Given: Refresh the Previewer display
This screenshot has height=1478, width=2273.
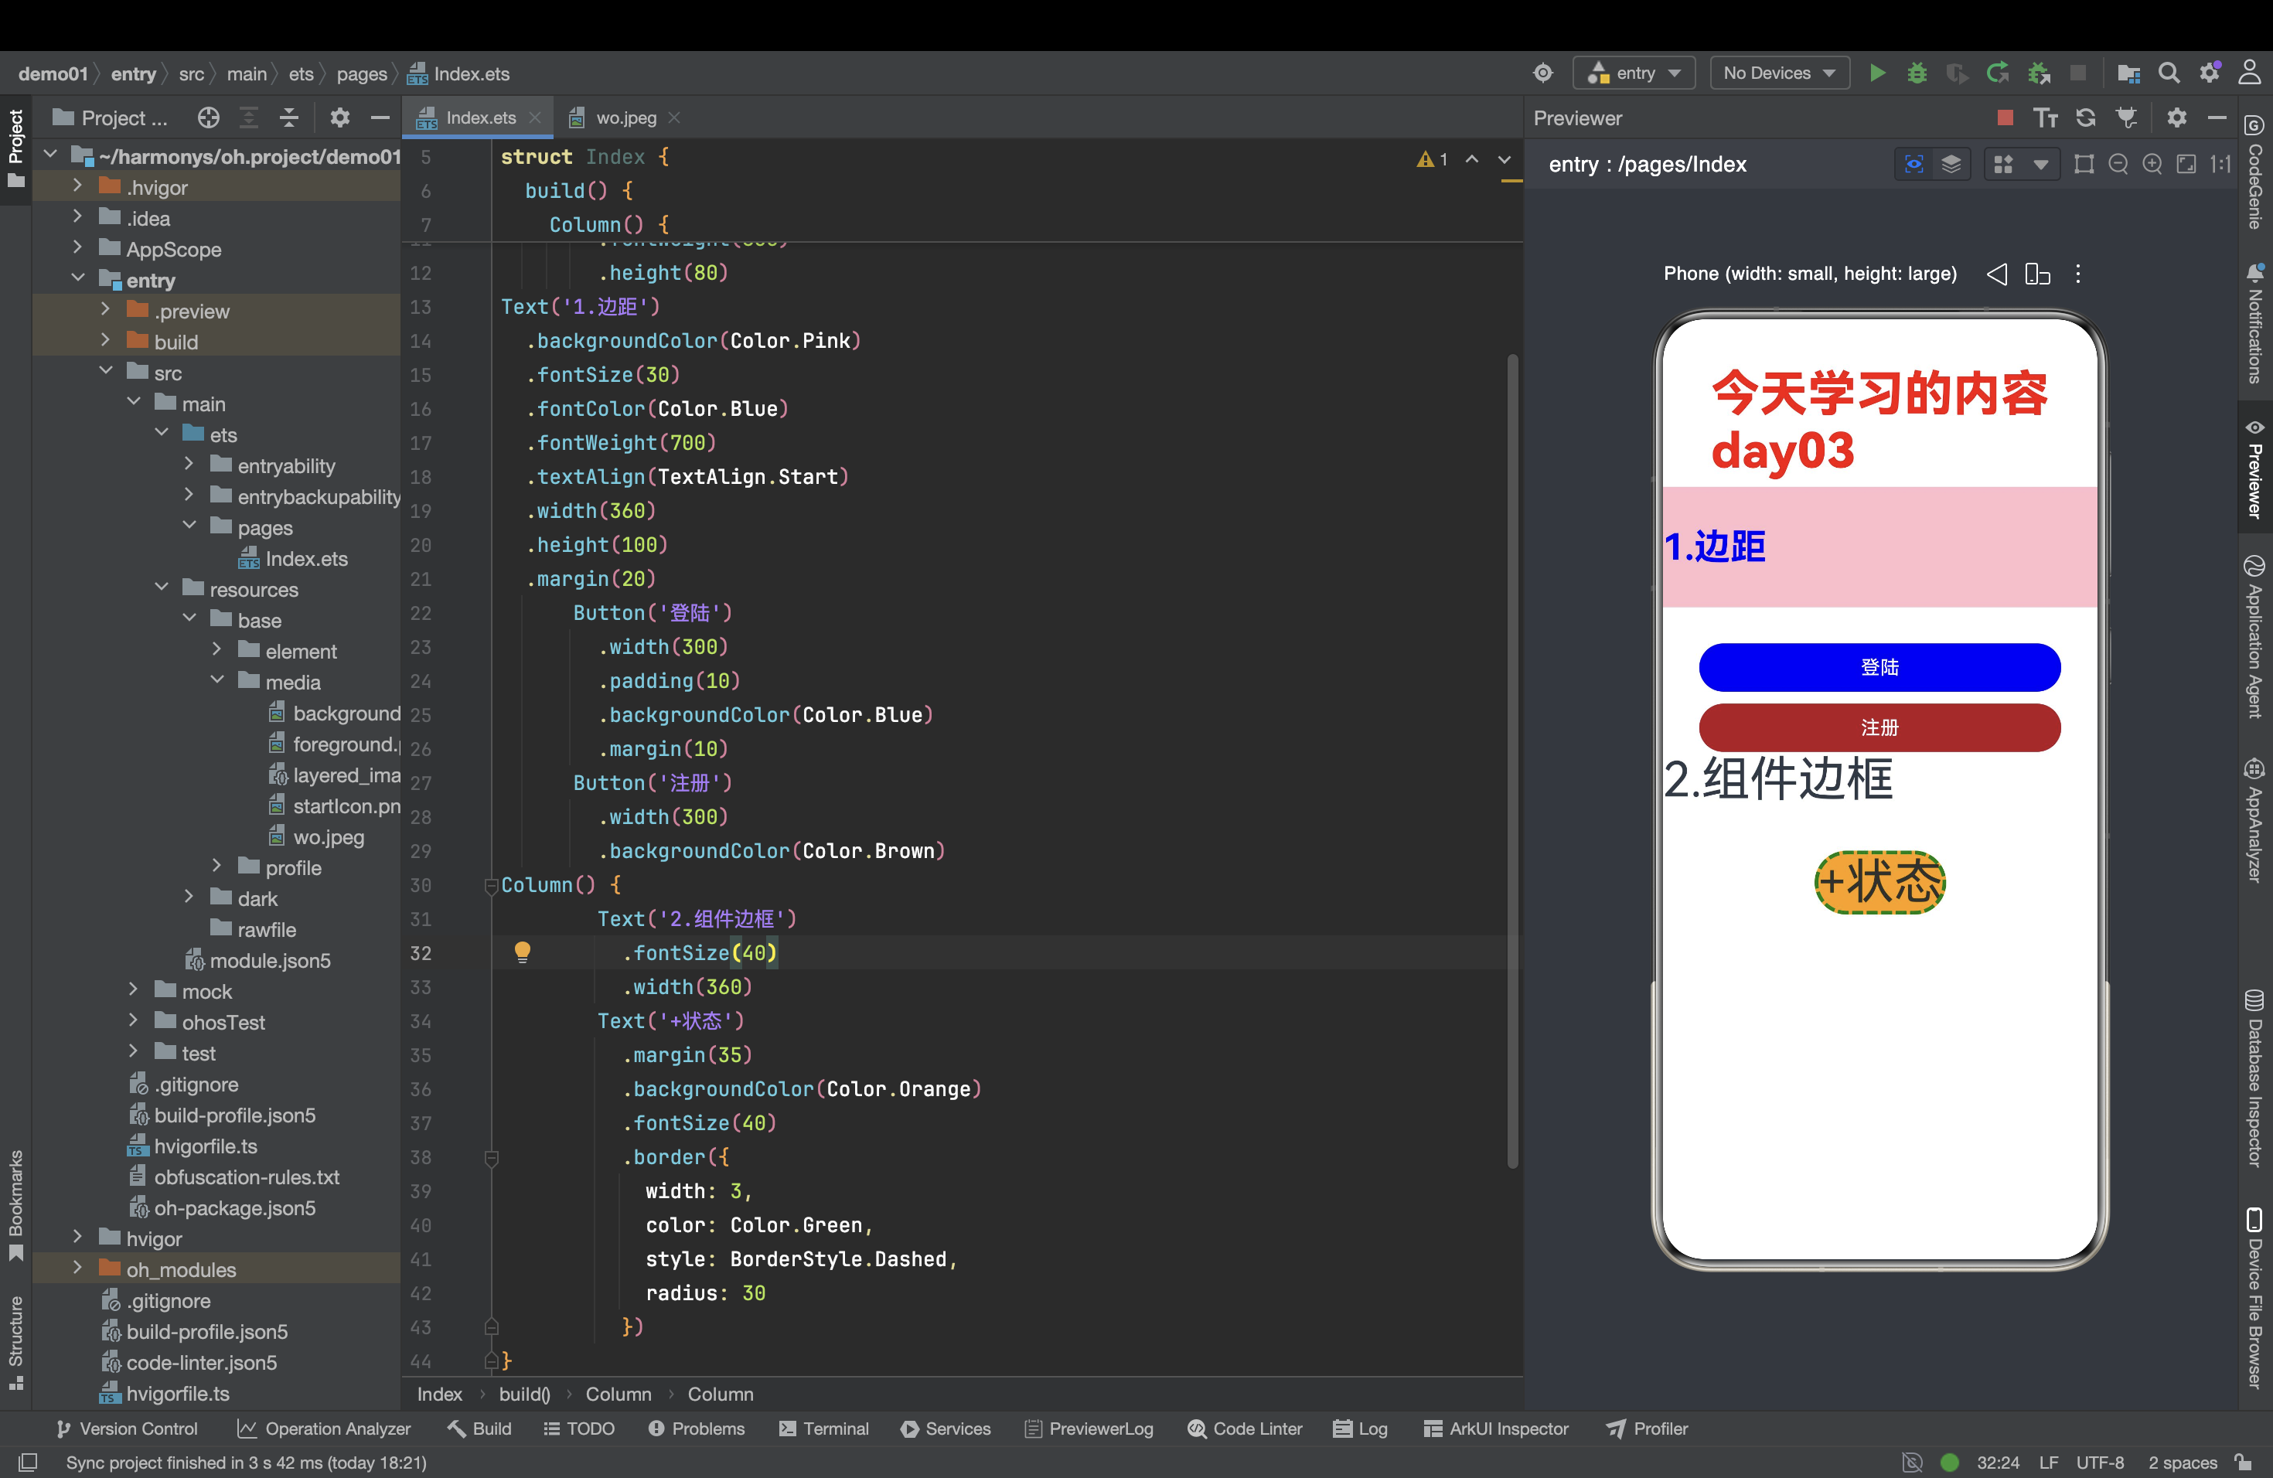Looking at the screenshot, I should coord(2085,118).
